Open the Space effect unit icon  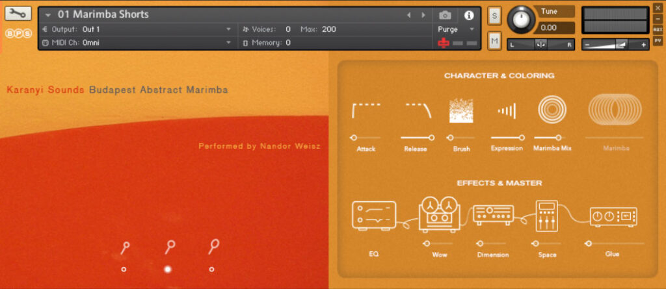point(547,215)
